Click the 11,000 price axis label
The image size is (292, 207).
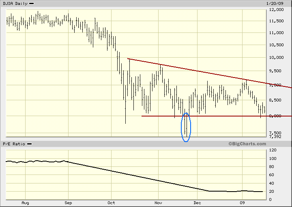point(276,33)
